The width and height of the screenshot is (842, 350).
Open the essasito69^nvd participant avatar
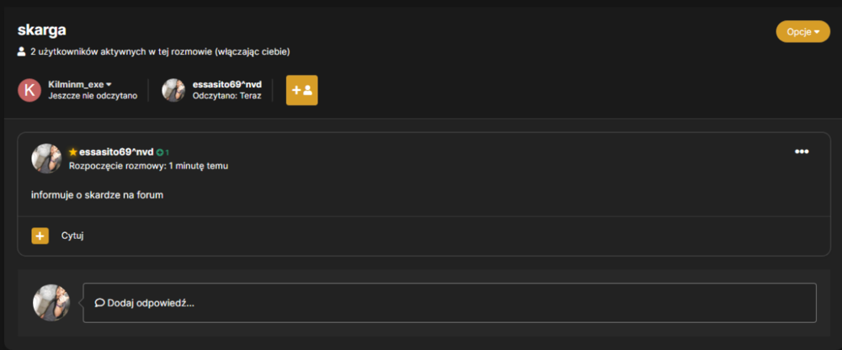pos(173,90)
